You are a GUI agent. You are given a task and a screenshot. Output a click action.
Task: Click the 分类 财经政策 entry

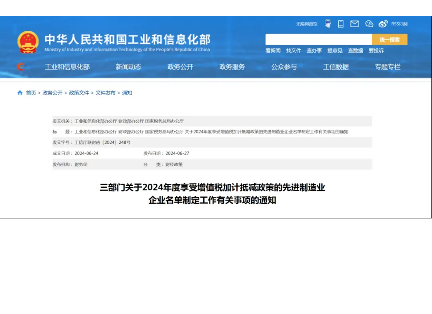pos(163,164)
